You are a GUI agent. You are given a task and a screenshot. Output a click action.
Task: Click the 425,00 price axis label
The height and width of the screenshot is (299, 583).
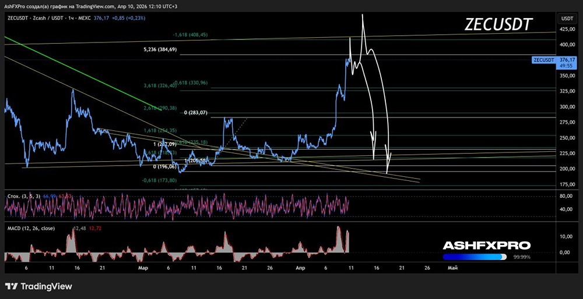pos(566,29)
